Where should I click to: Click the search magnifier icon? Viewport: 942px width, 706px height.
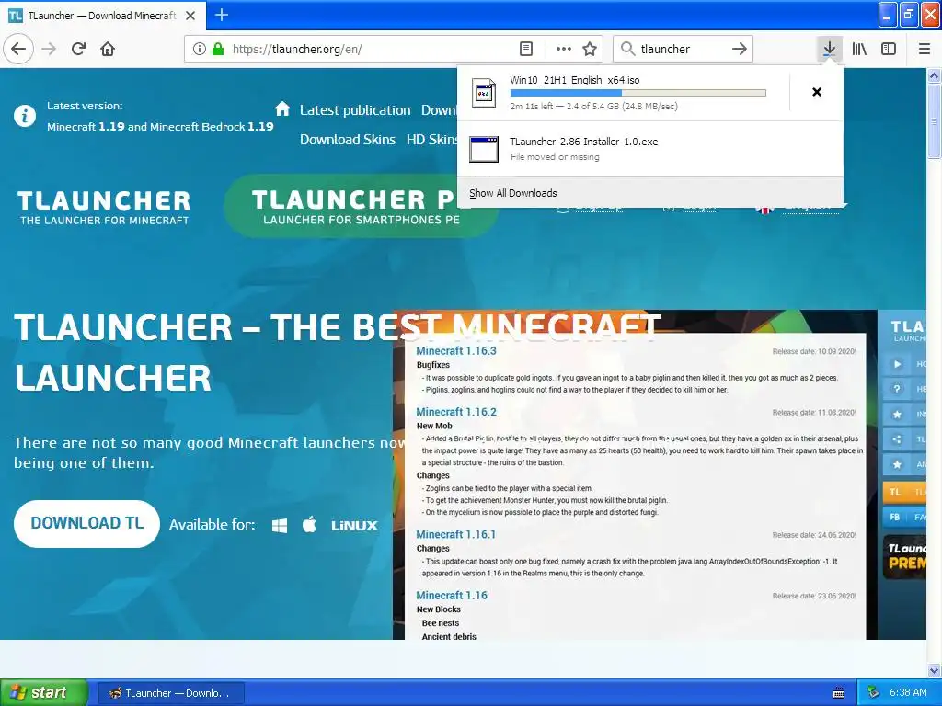[x=627, y=49]
